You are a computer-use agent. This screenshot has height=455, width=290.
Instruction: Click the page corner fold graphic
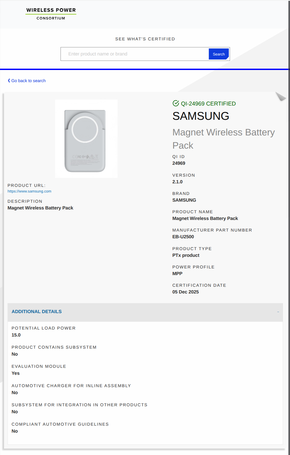point(281,97)
